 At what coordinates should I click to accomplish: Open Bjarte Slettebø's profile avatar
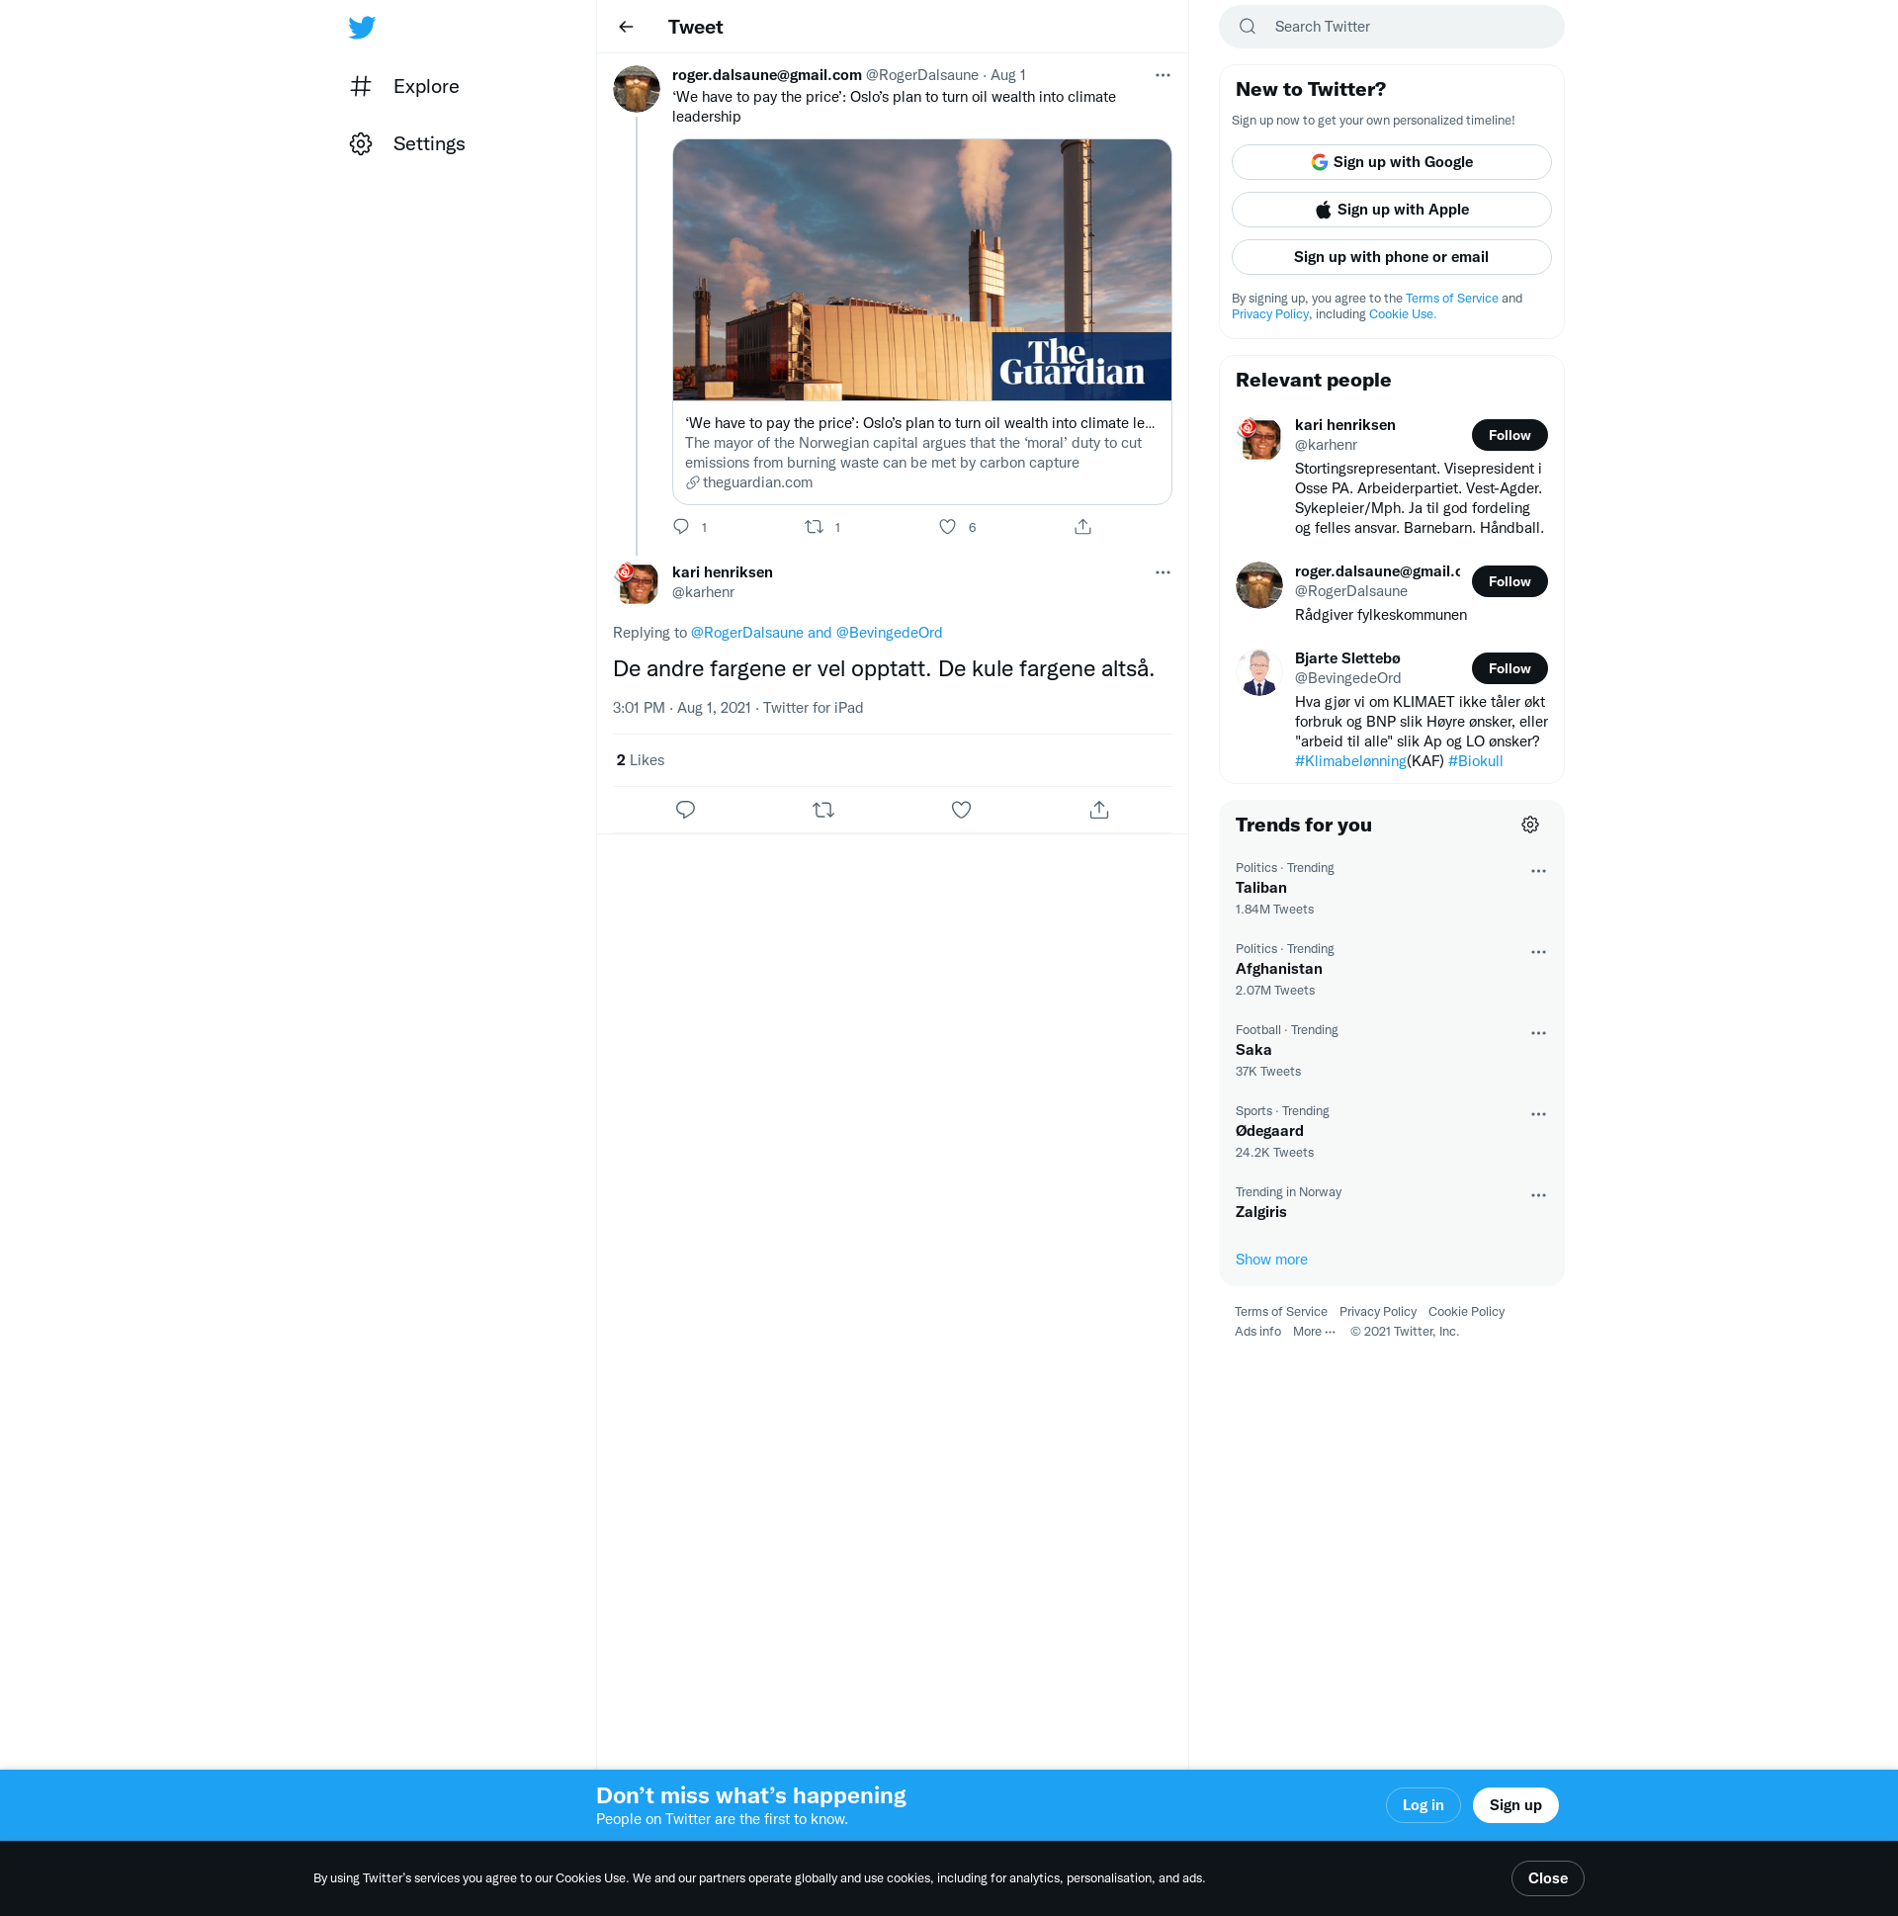point(1258,672)
